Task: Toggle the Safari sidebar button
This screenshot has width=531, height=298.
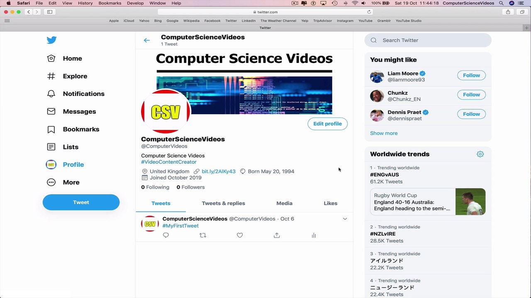Action: 50,12
